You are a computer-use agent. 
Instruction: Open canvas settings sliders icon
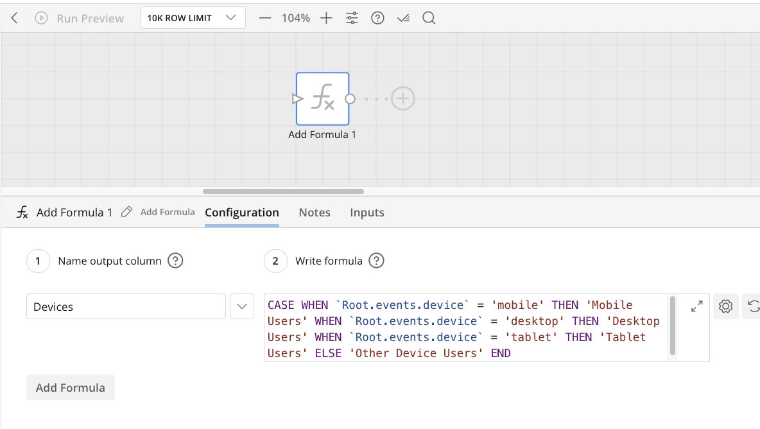pos(352,19)
